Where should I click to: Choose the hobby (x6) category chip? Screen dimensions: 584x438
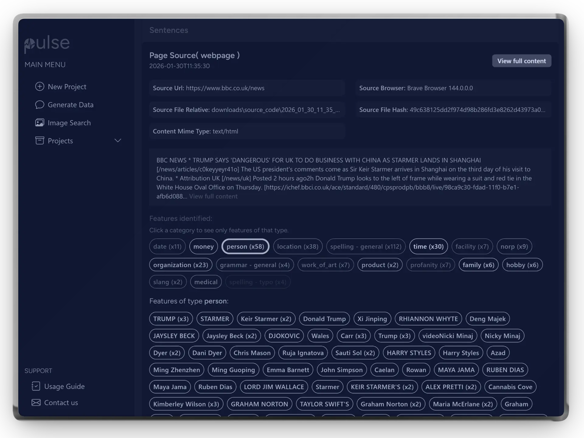[523, 265]
